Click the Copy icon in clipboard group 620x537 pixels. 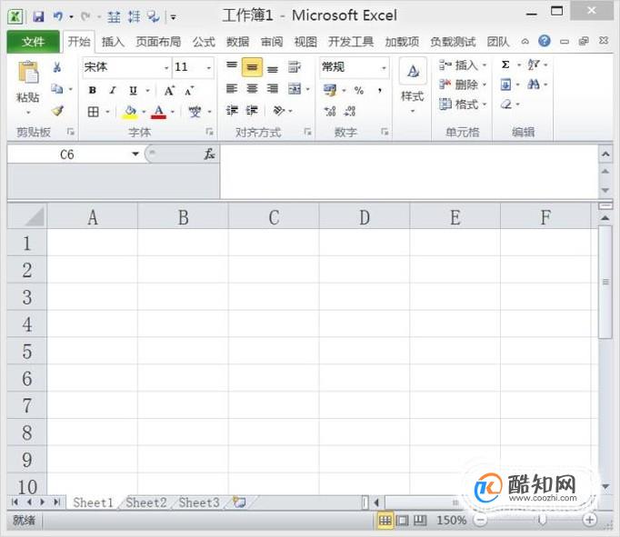57,89
